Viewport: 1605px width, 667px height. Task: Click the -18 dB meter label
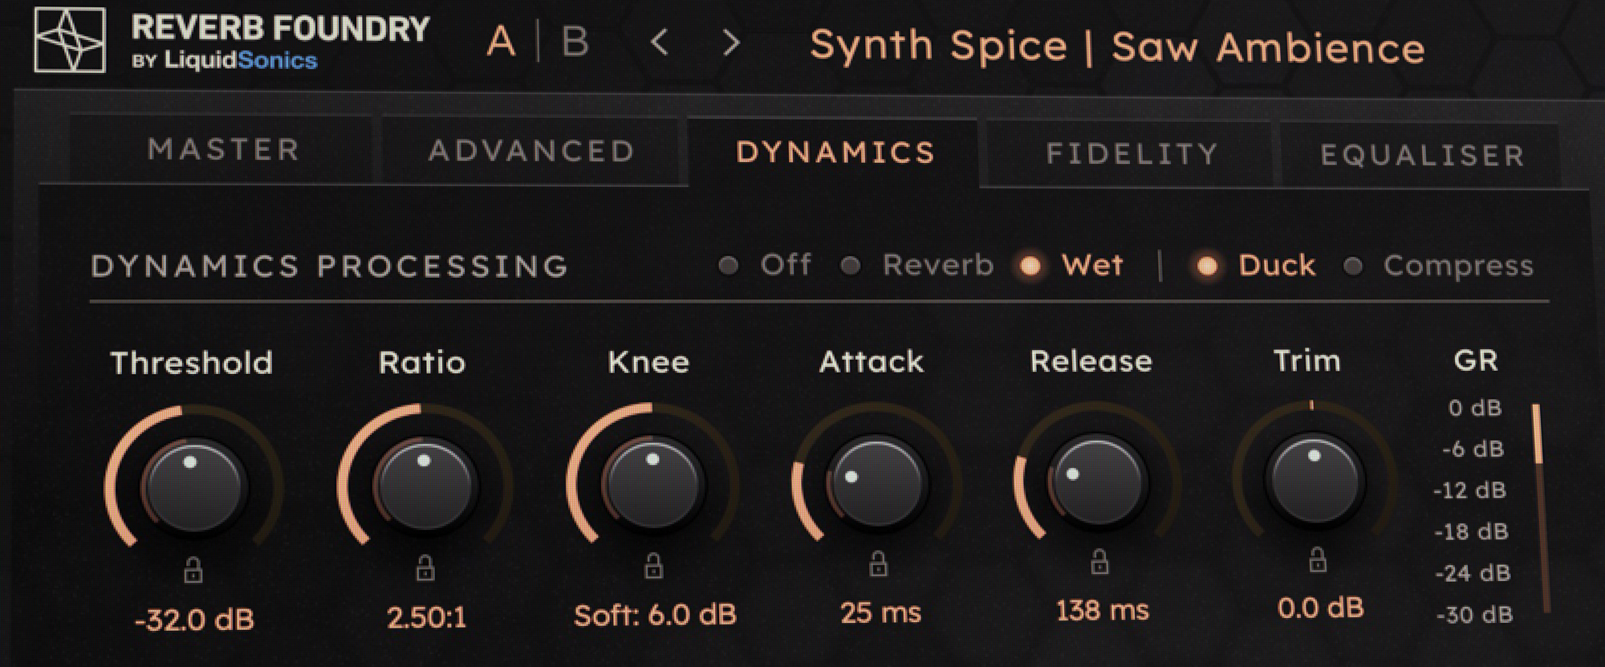[1471, 531]
